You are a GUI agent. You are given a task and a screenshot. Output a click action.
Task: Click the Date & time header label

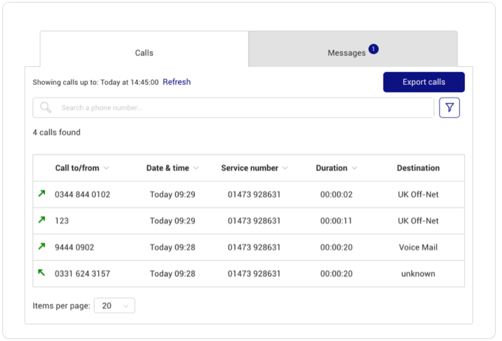pyautogui.click(x=167, y=168)
